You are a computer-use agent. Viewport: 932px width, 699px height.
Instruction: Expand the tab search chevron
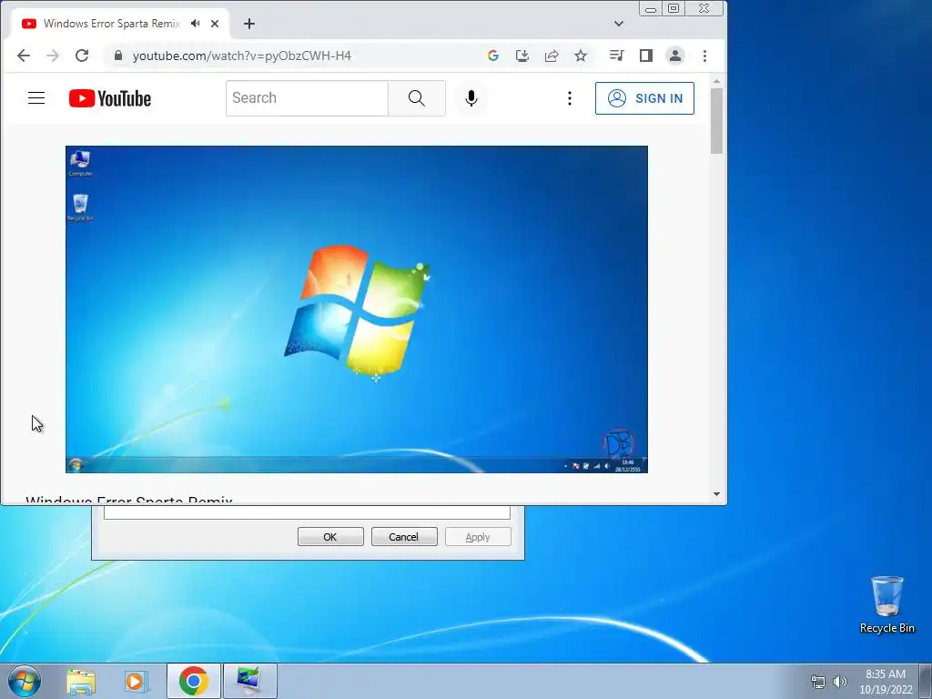[x=619, y=24]
